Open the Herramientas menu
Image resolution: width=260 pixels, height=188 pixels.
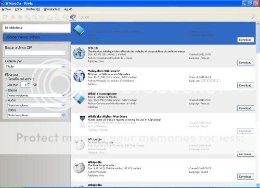(x=52, y=9)
